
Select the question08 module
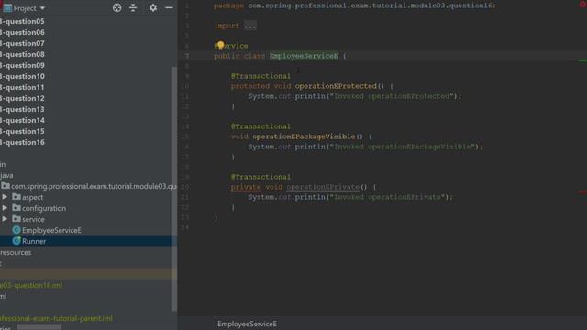click(22, 54)
